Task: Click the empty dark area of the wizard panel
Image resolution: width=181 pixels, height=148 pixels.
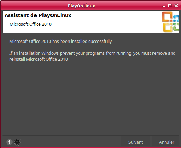Action: point(90,98)
